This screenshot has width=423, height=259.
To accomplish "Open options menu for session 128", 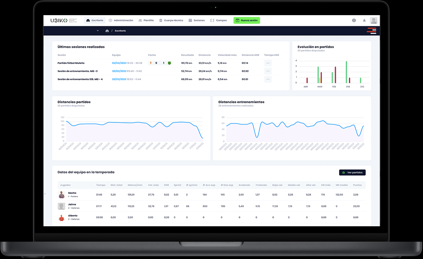I will (x=268, y=79).
